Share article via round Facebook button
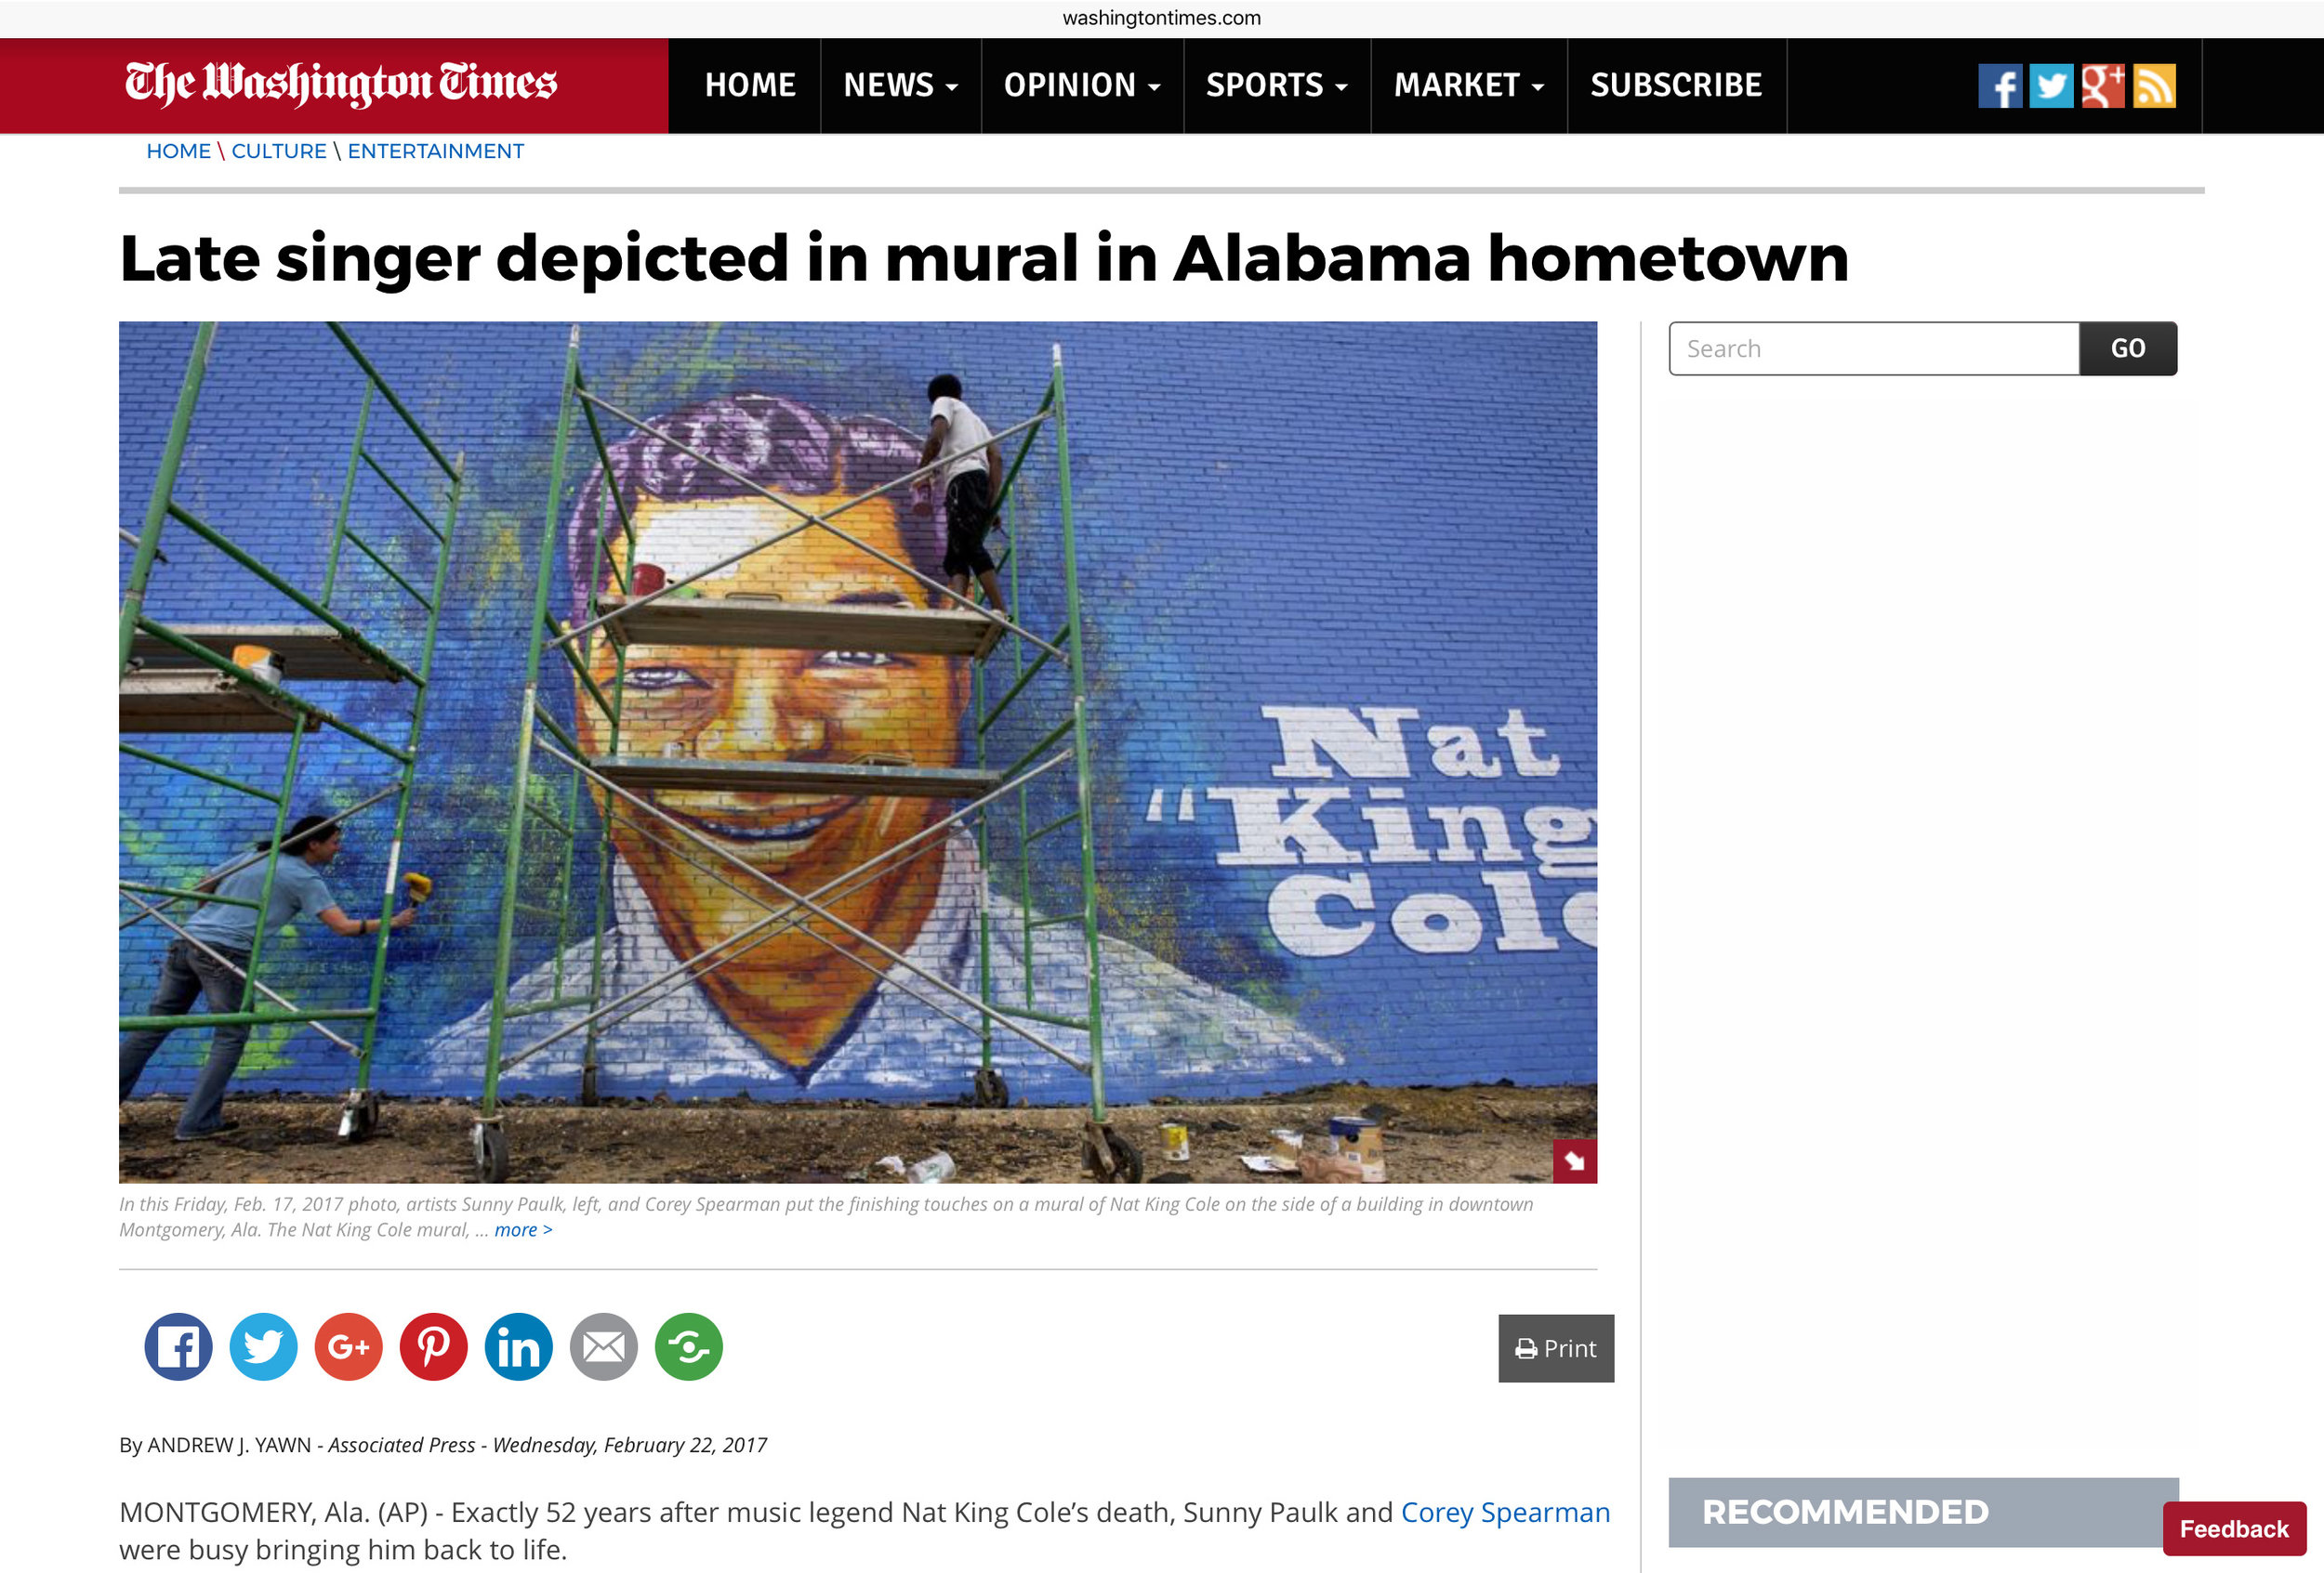The height and width of the screenshot is (1573, 2324). (179, 1347)
